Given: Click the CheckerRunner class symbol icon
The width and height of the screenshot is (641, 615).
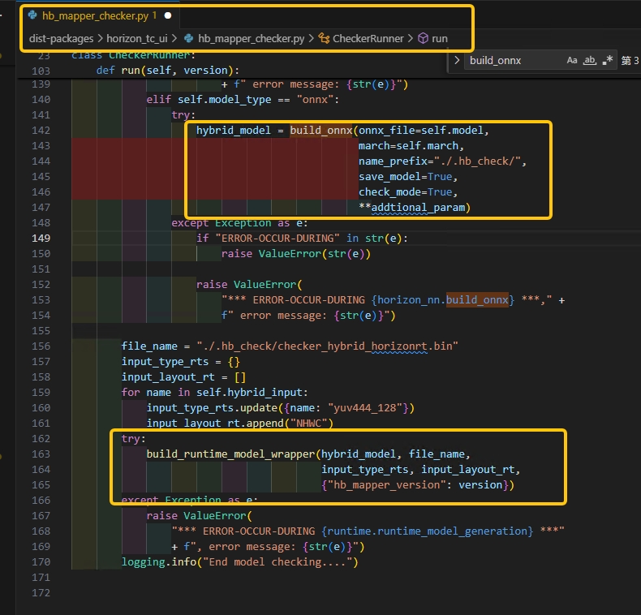Looking at the screenshot, I should pyautogui.click(x=324, y=38).
